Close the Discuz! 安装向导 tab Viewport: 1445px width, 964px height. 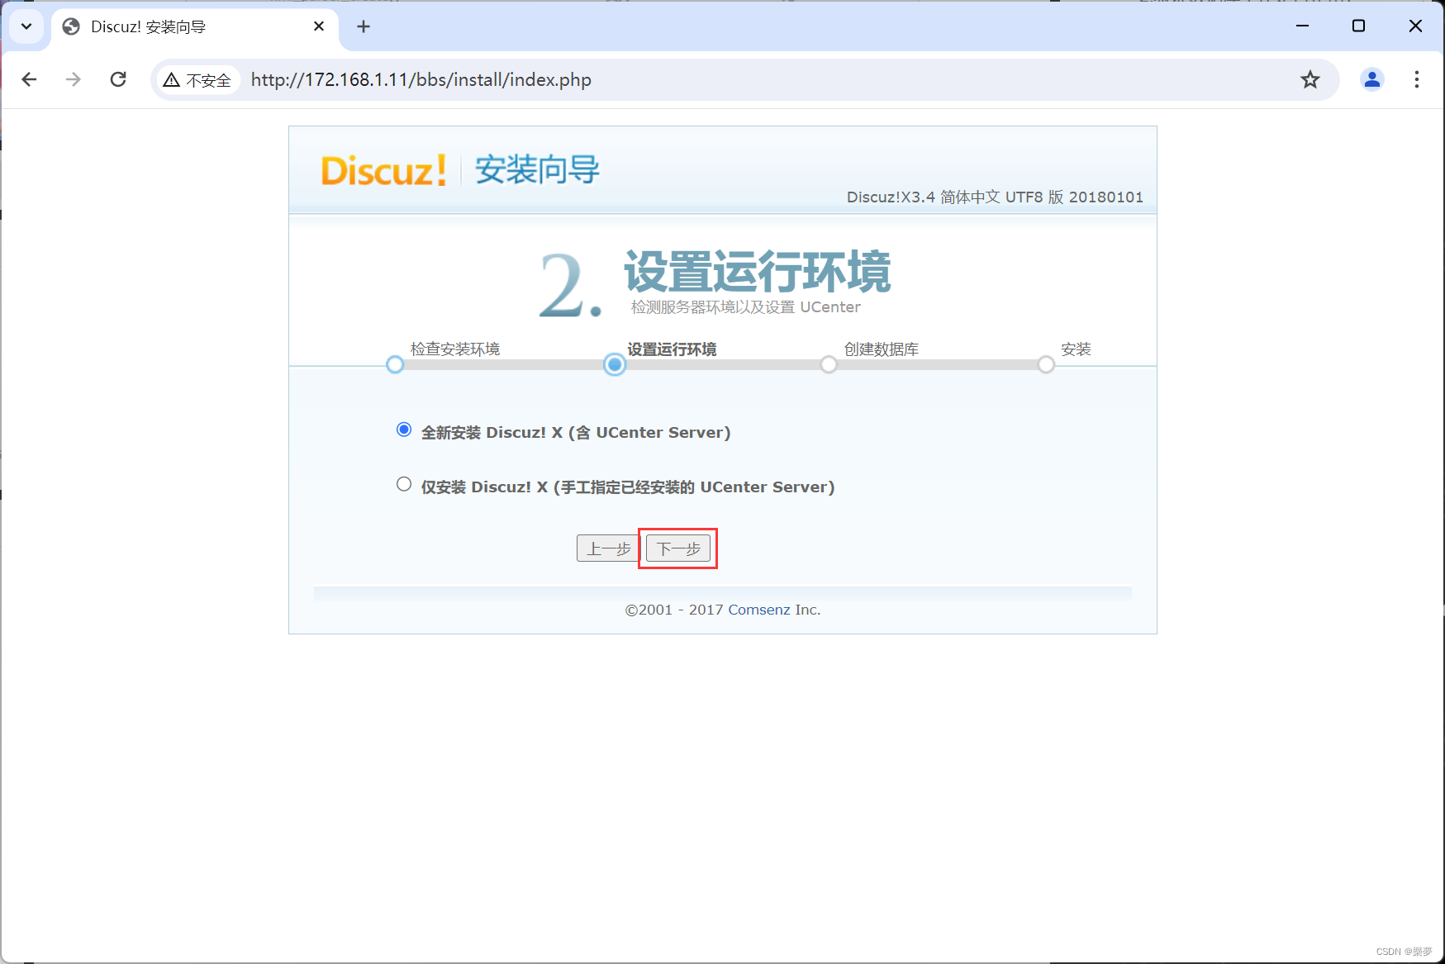[319, 26]
